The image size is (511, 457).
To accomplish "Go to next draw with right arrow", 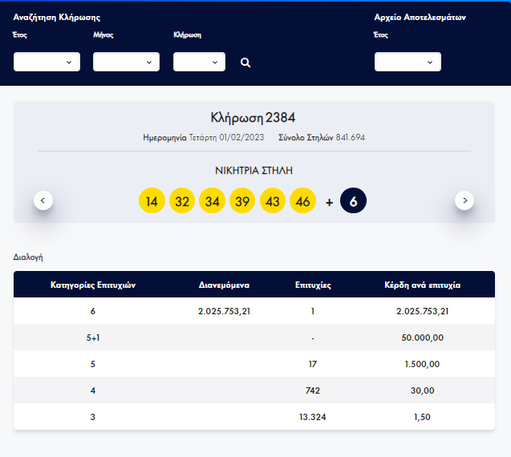I will (x=464, y=200).
